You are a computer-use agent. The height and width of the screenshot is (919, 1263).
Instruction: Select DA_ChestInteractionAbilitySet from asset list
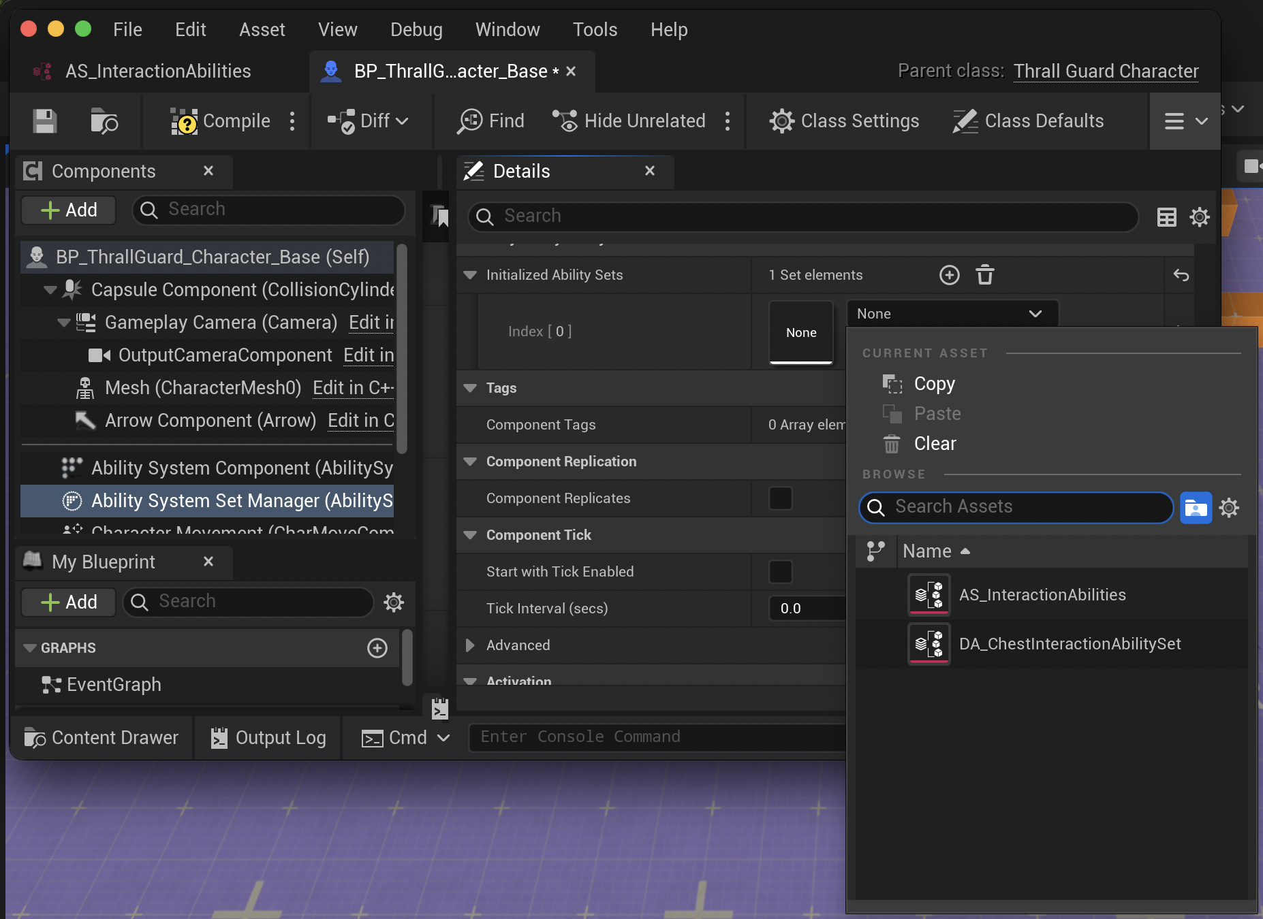tap(1070, 643)
